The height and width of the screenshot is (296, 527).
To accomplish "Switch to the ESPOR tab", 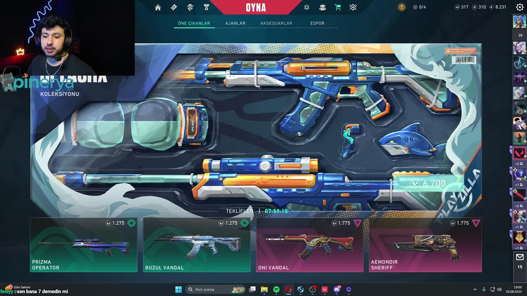I will coord(317,23).
